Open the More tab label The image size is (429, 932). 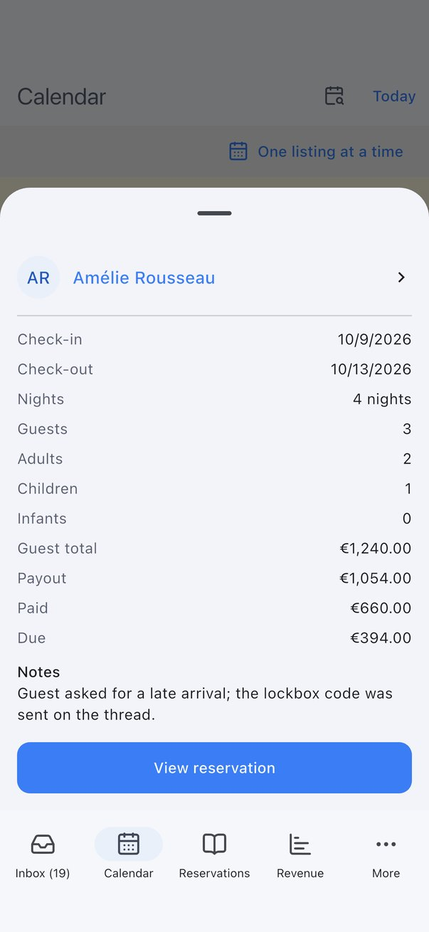(x=386, y=873)
